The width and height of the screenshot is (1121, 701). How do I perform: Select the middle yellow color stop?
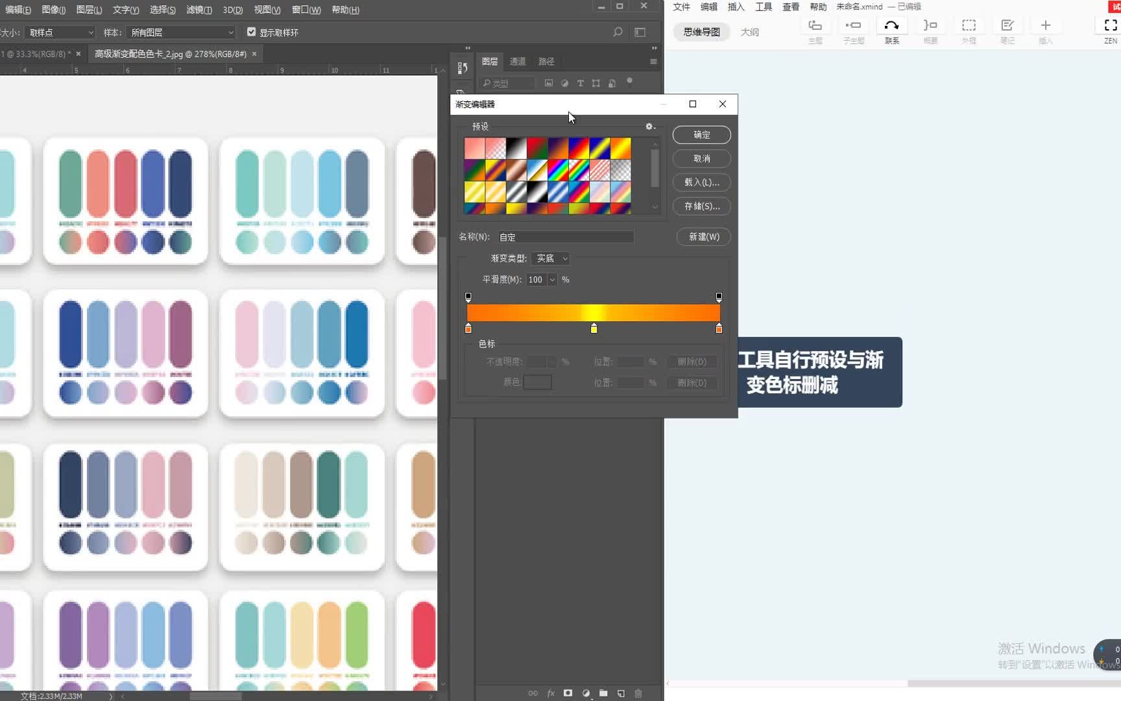pos(594,328)
